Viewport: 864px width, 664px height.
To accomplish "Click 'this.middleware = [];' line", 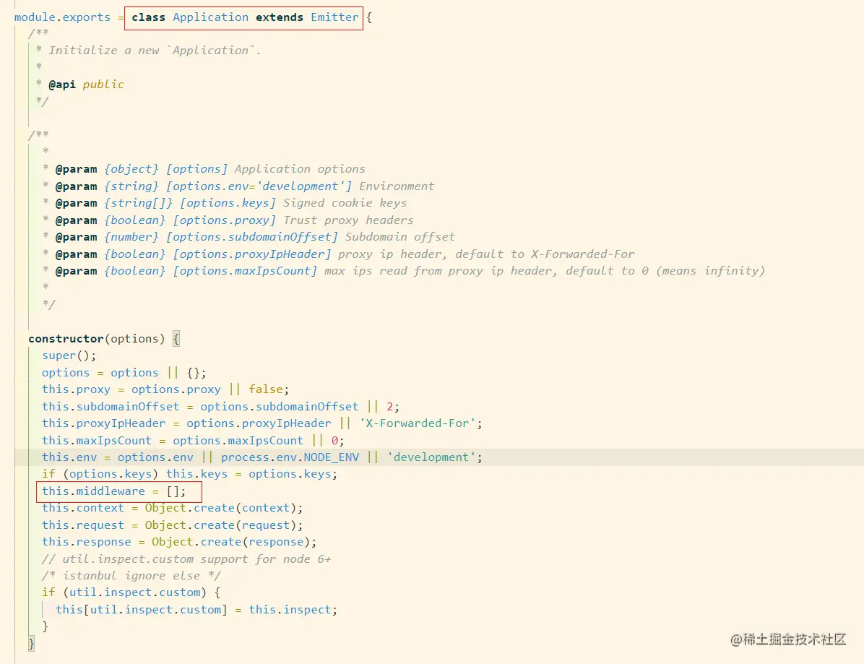I will [114, 491].
